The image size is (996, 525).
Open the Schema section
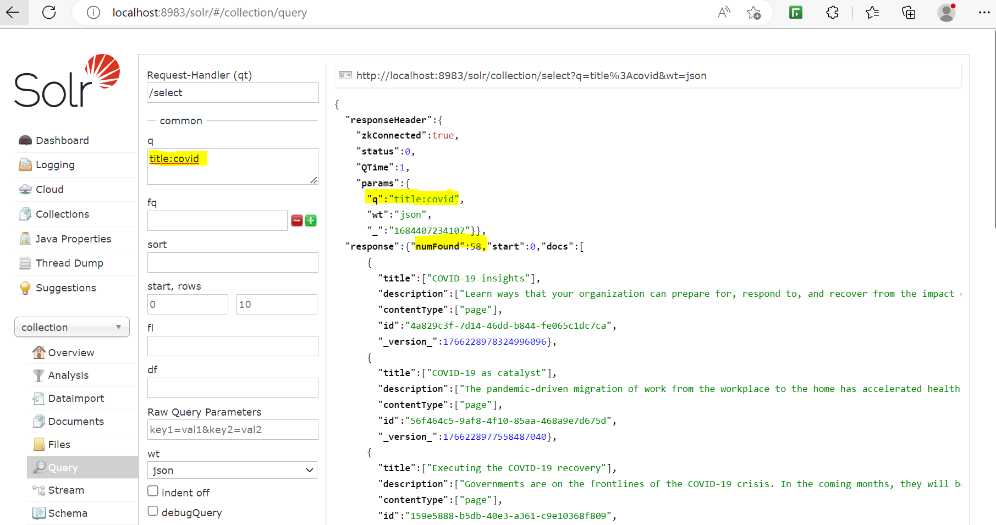click(68, 513)
